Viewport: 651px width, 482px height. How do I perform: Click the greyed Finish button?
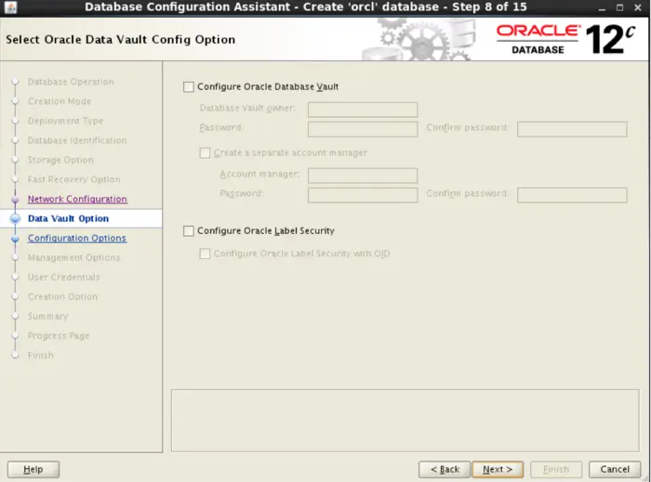click(556, 469)
